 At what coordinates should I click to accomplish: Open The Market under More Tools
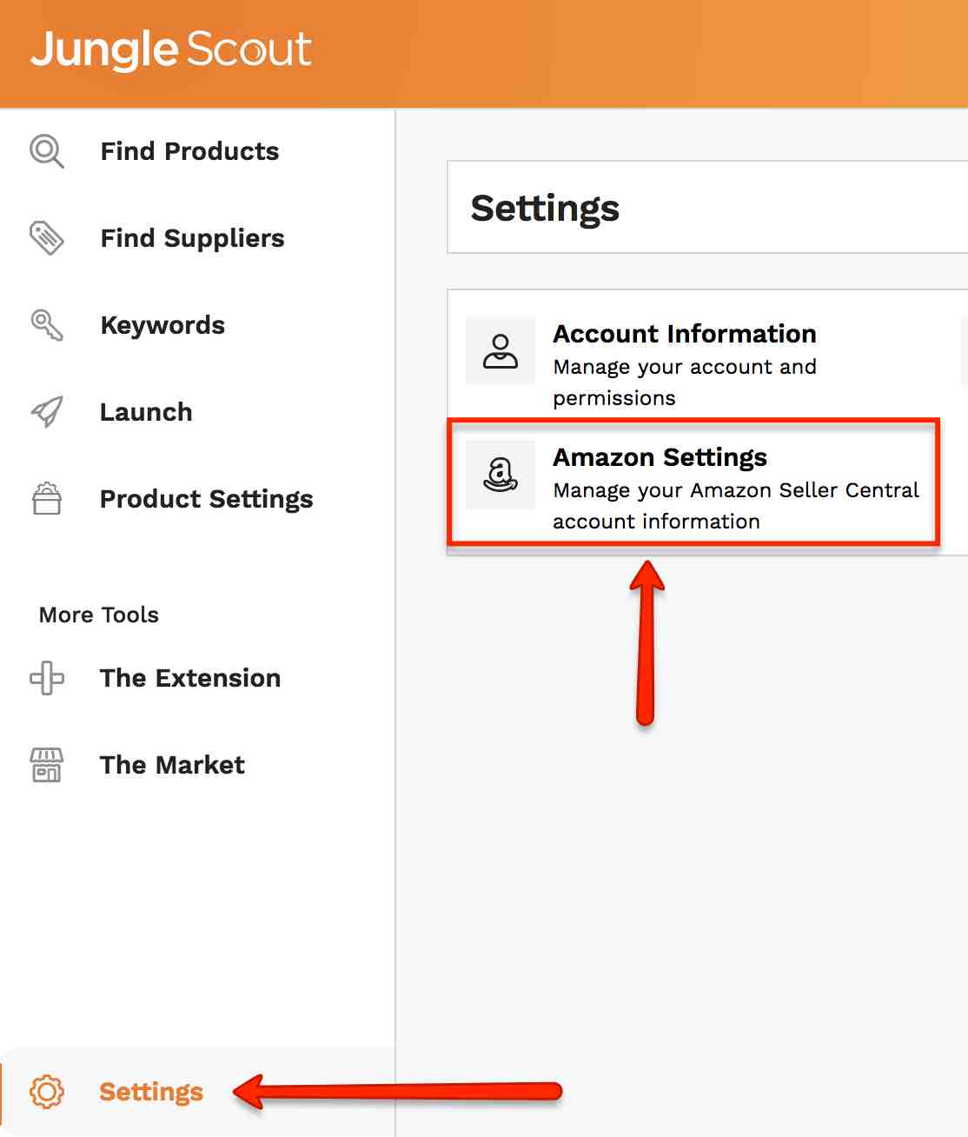pyautogui.click(x=172, y=765)
